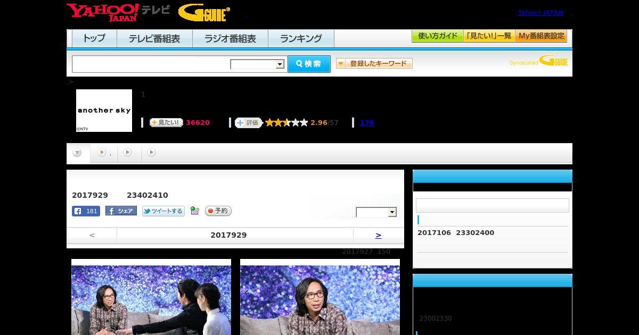Select the first tab with down-arrow icon
This screenshot has height=335, width=639.
point(78,153)
